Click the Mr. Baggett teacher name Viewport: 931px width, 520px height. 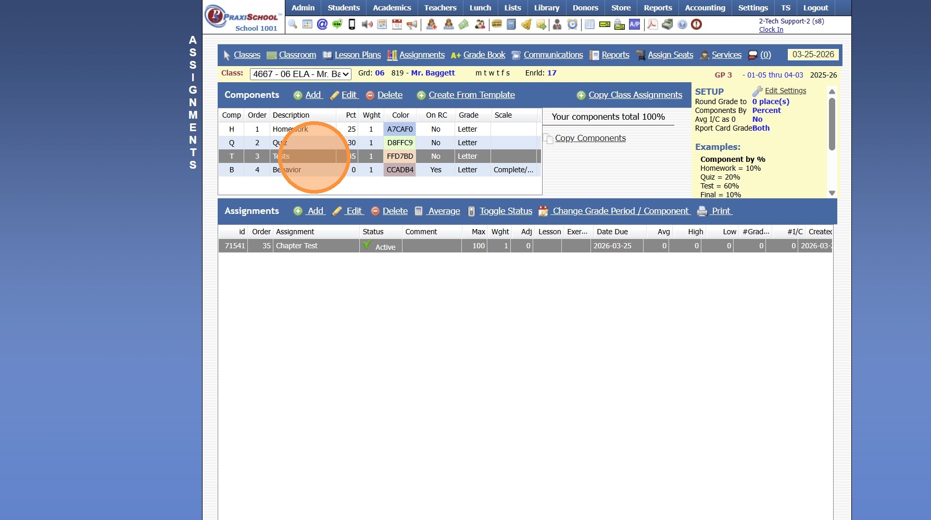tap(433, 73)
